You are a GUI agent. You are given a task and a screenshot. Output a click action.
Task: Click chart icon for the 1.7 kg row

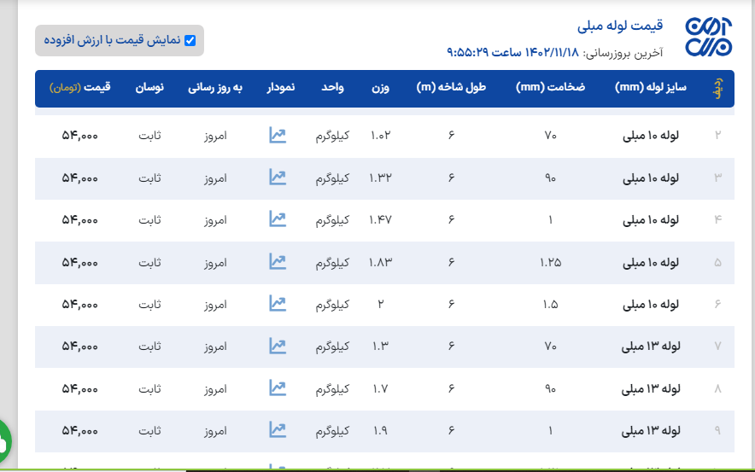[277, 388]
